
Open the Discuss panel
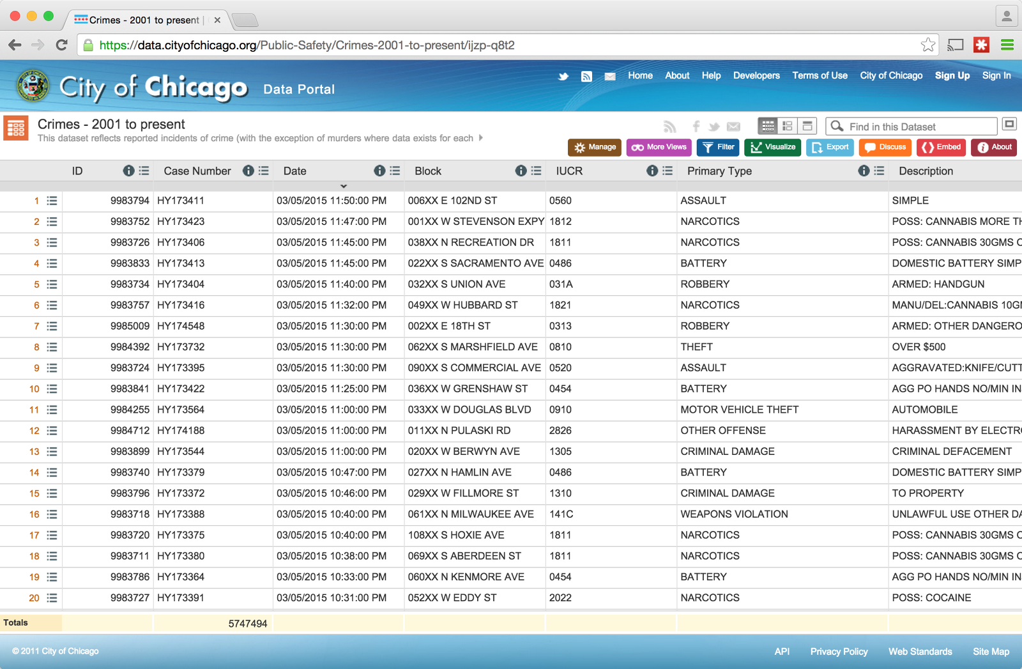click(885, 148)
